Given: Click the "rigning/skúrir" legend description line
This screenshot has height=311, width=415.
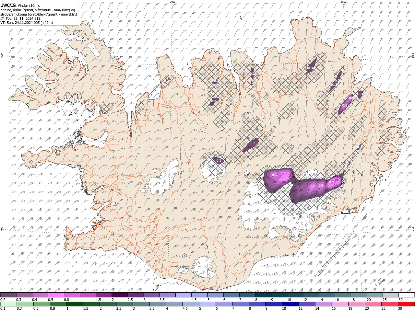Looking at the screenshot, I should (x=38, y=10).
